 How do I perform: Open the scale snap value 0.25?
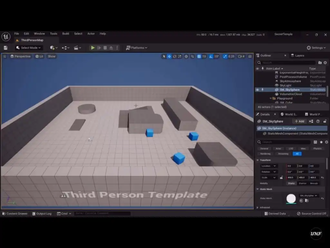(231, 56)
